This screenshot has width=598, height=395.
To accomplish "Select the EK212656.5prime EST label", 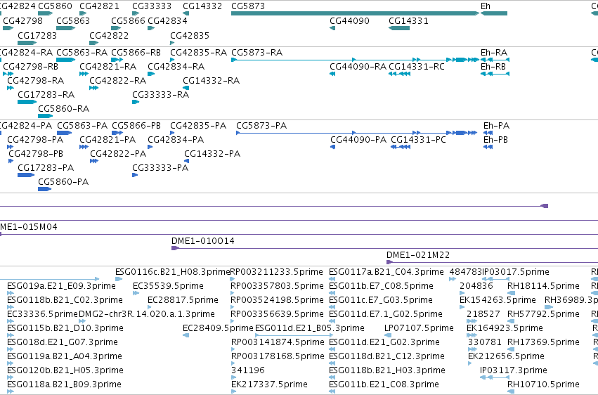I will tap(506, 356).
